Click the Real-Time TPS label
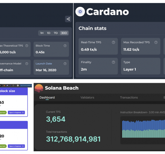The width and height of the screenshot is (165, 154). pyautogui.click(x=91, y=42)
